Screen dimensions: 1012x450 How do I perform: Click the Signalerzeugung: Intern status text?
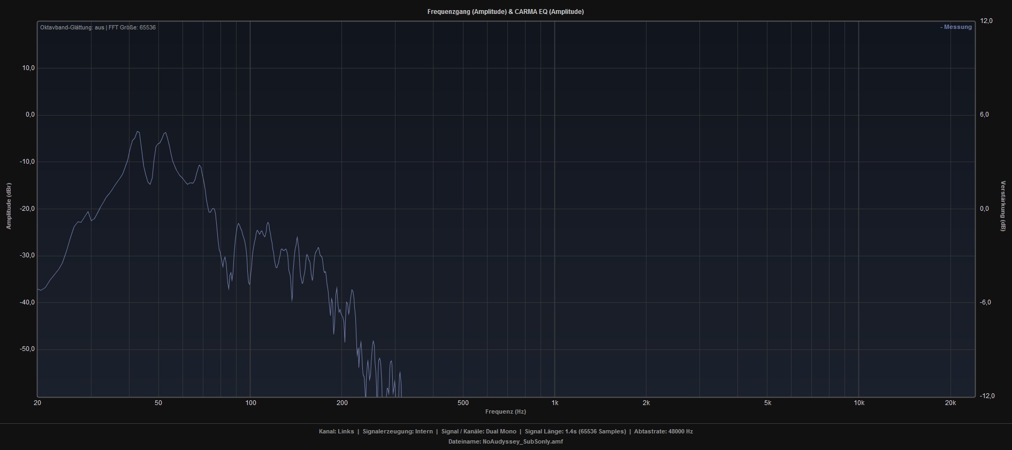pyautogui.click(x=398, y=431)
